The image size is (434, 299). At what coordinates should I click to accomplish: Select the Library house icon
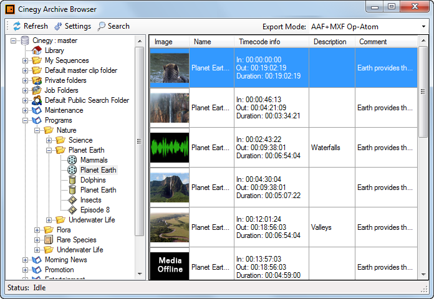coord(37,50)
